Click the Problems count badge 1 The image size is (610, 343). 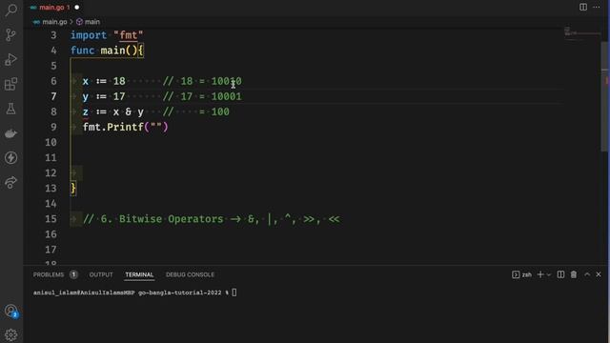pos(73,274)
